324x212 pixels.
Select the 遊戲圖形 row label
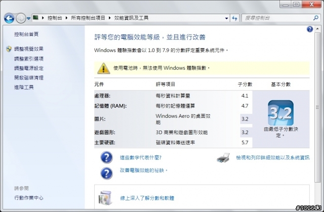pos(105,133)
